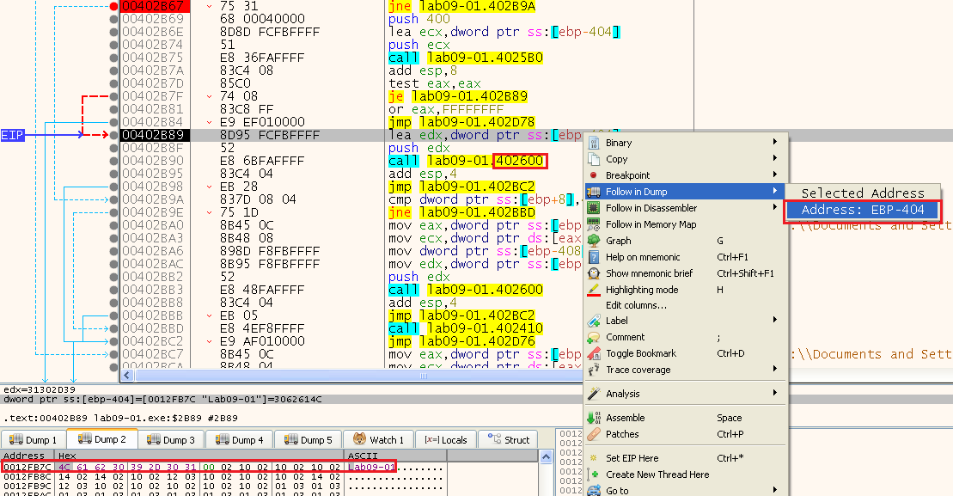Click the Toggle Bookmark icon
Image resolution: width=953 pixels, height=496 pixels.
tap(593, 353)
